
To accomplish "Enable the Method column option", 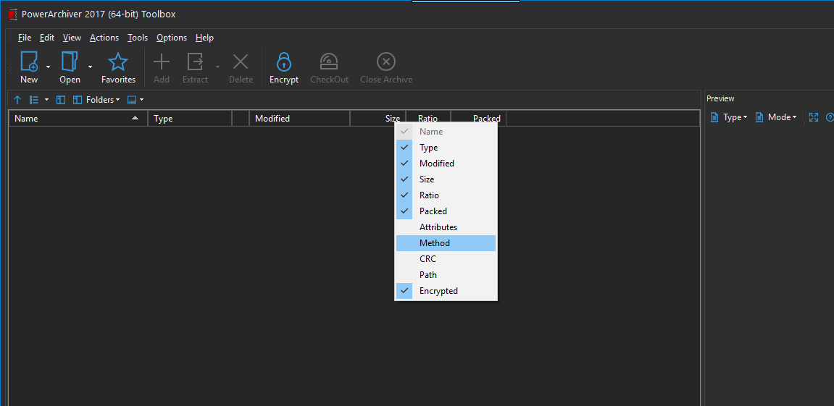I will click(446, 243).
